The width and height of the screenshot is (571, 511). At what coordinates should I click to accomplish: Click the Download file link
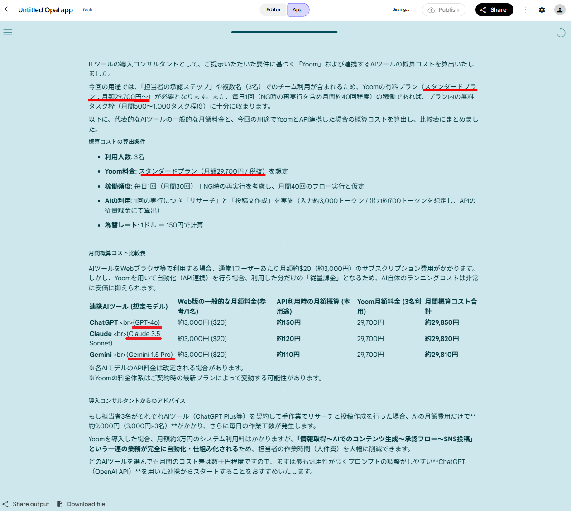(x=86, y=504)
